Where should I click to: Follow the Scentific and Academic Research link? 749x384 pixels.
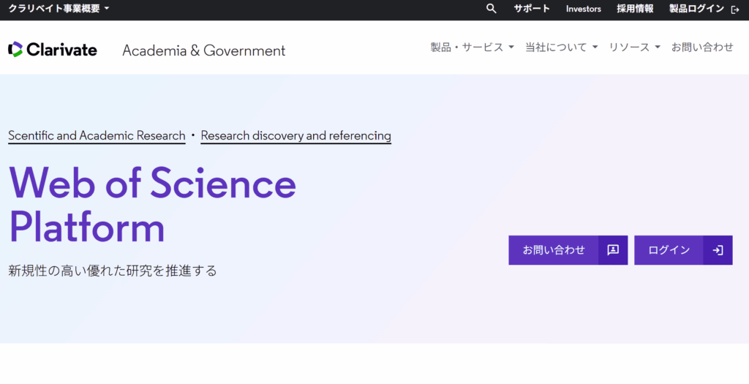(x=97, y=135)
